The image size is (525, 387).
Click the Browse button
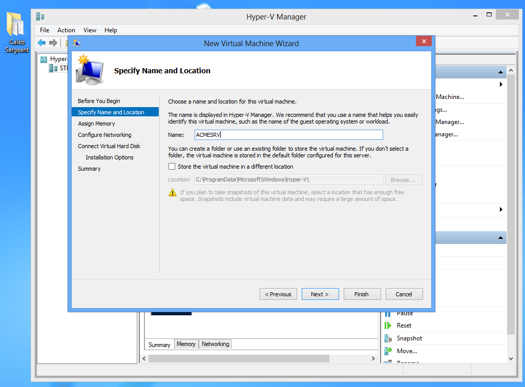point(404,180)
